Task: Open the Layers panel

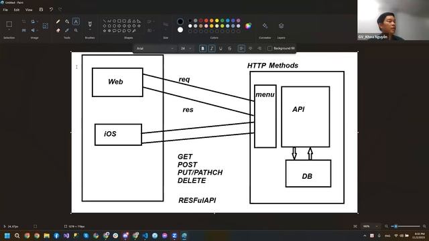Action: [281, 26]
